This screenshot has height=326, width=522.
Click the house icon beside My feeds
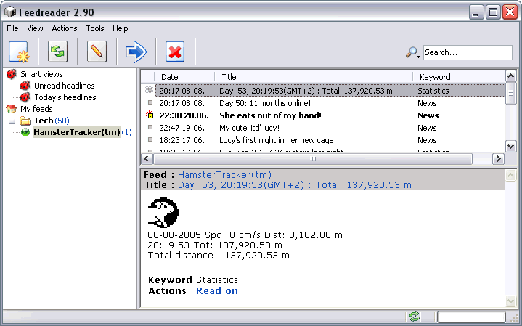tap(12, 109)
